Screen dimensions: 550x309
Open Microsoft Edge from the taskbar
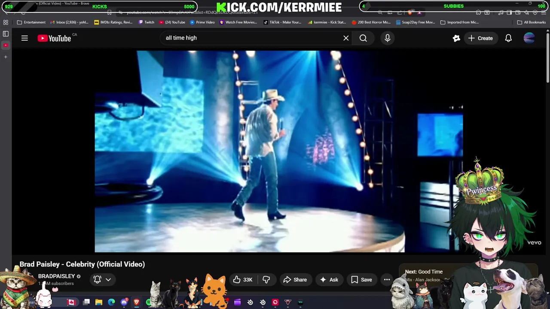[111, 302]
